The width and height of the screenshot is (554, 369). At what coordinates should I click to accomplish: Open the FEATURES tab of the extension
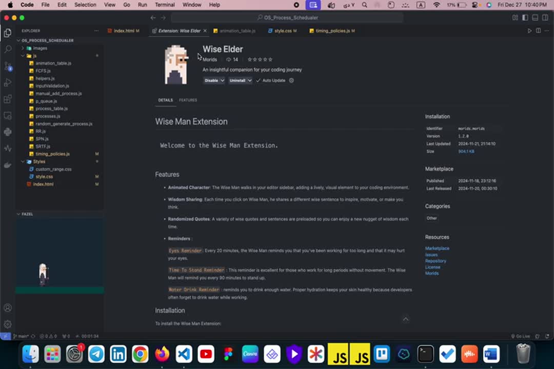(188, 100)
